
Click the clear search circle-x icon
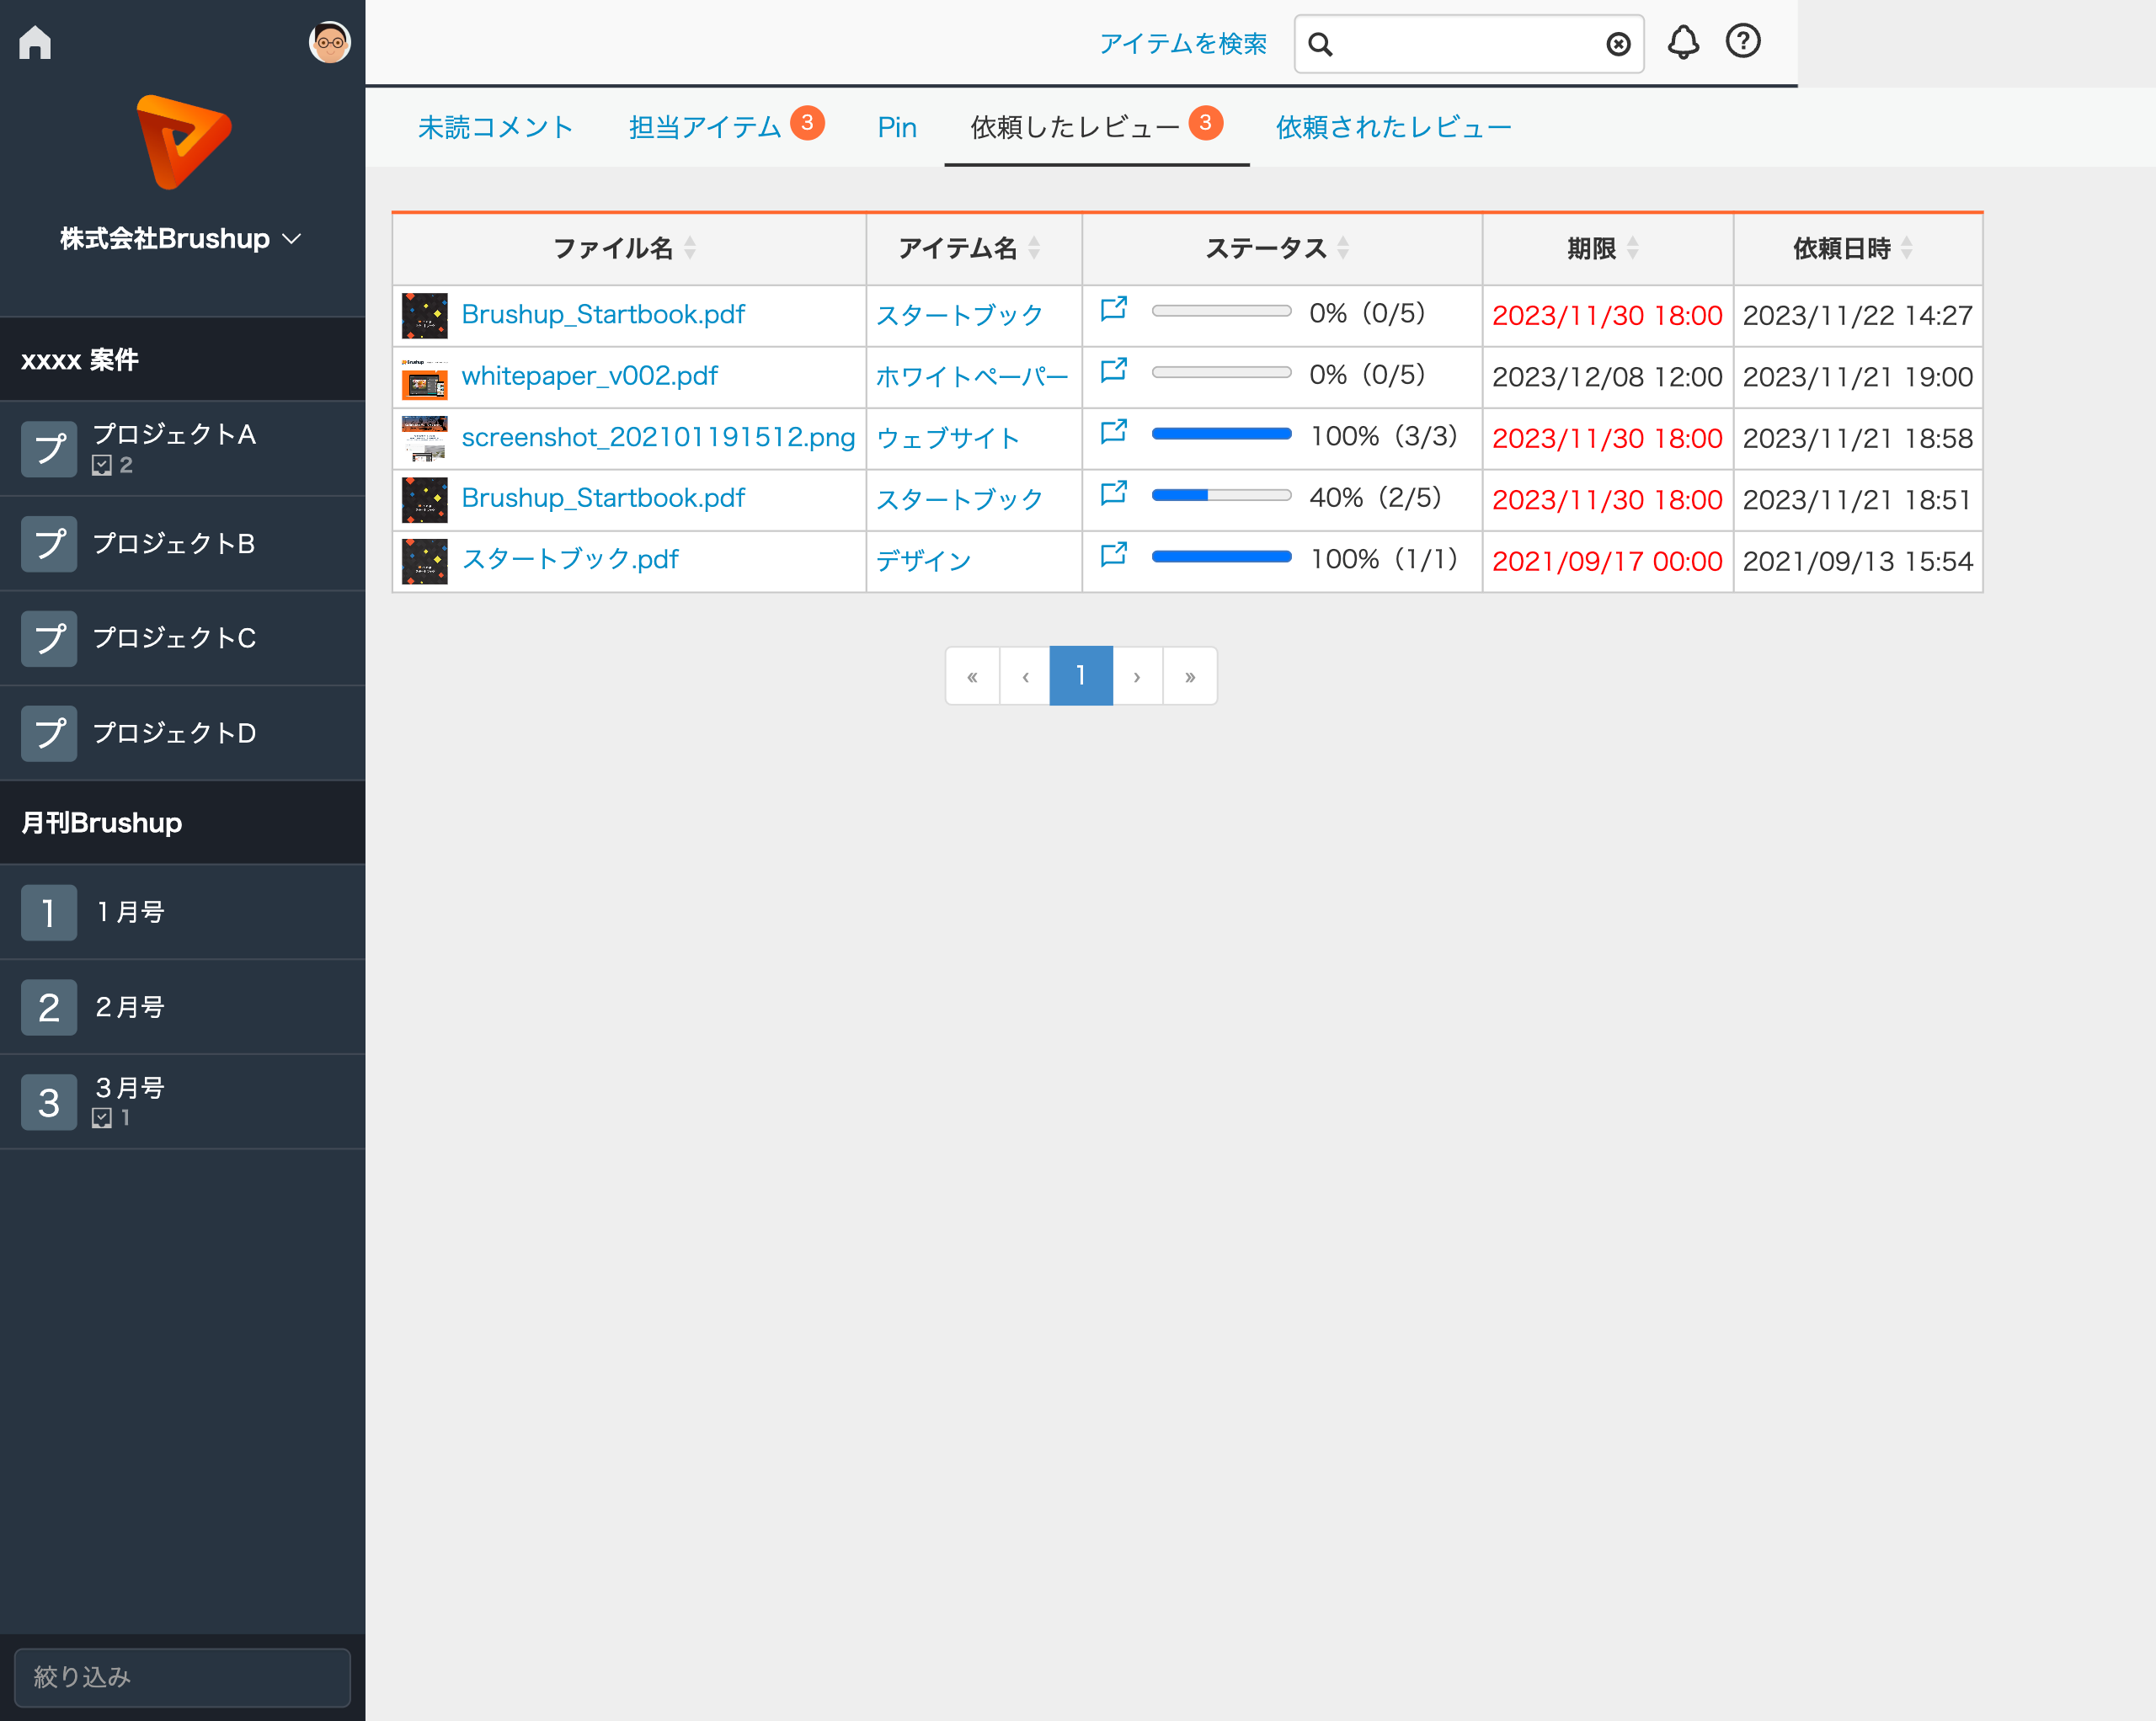point(1617,44)
